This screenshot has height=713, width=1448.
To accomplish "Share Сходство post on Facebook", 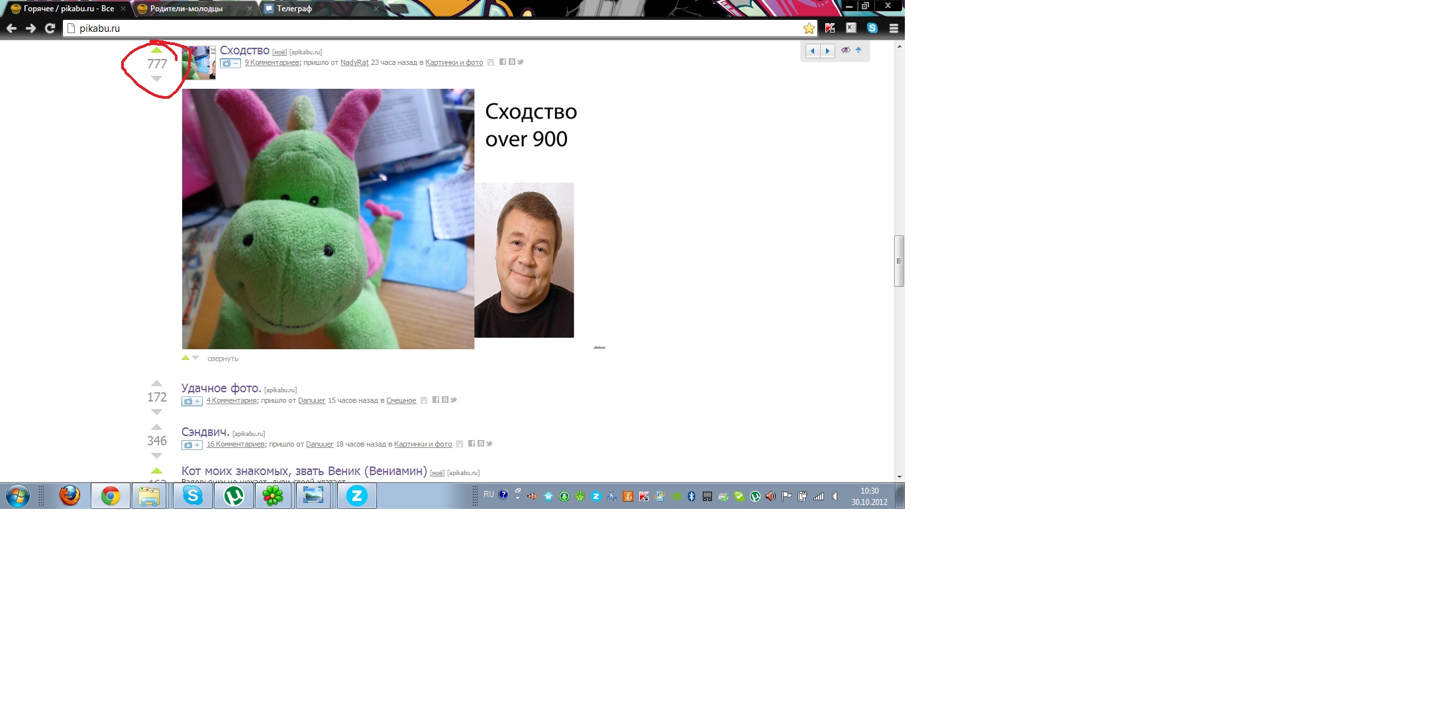I will click(x=503, y=62).
